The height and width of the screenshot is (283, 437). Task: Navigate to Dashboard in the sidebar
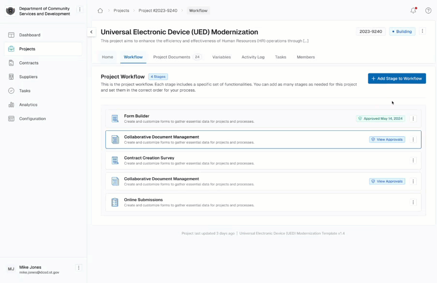[29, 35]
